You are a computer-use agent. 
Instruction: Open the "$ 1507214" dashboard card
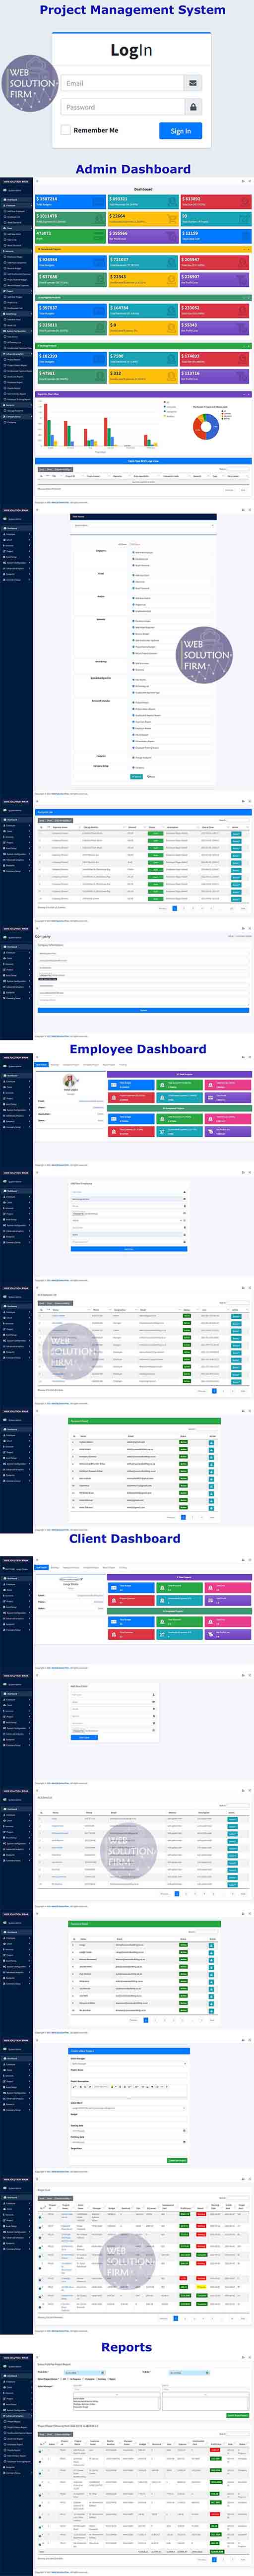point(70,201)
